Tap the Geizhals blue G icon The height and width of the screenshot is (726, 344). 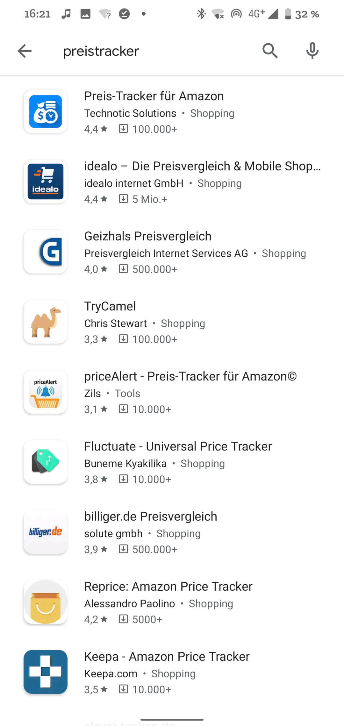tap(46, 252)
